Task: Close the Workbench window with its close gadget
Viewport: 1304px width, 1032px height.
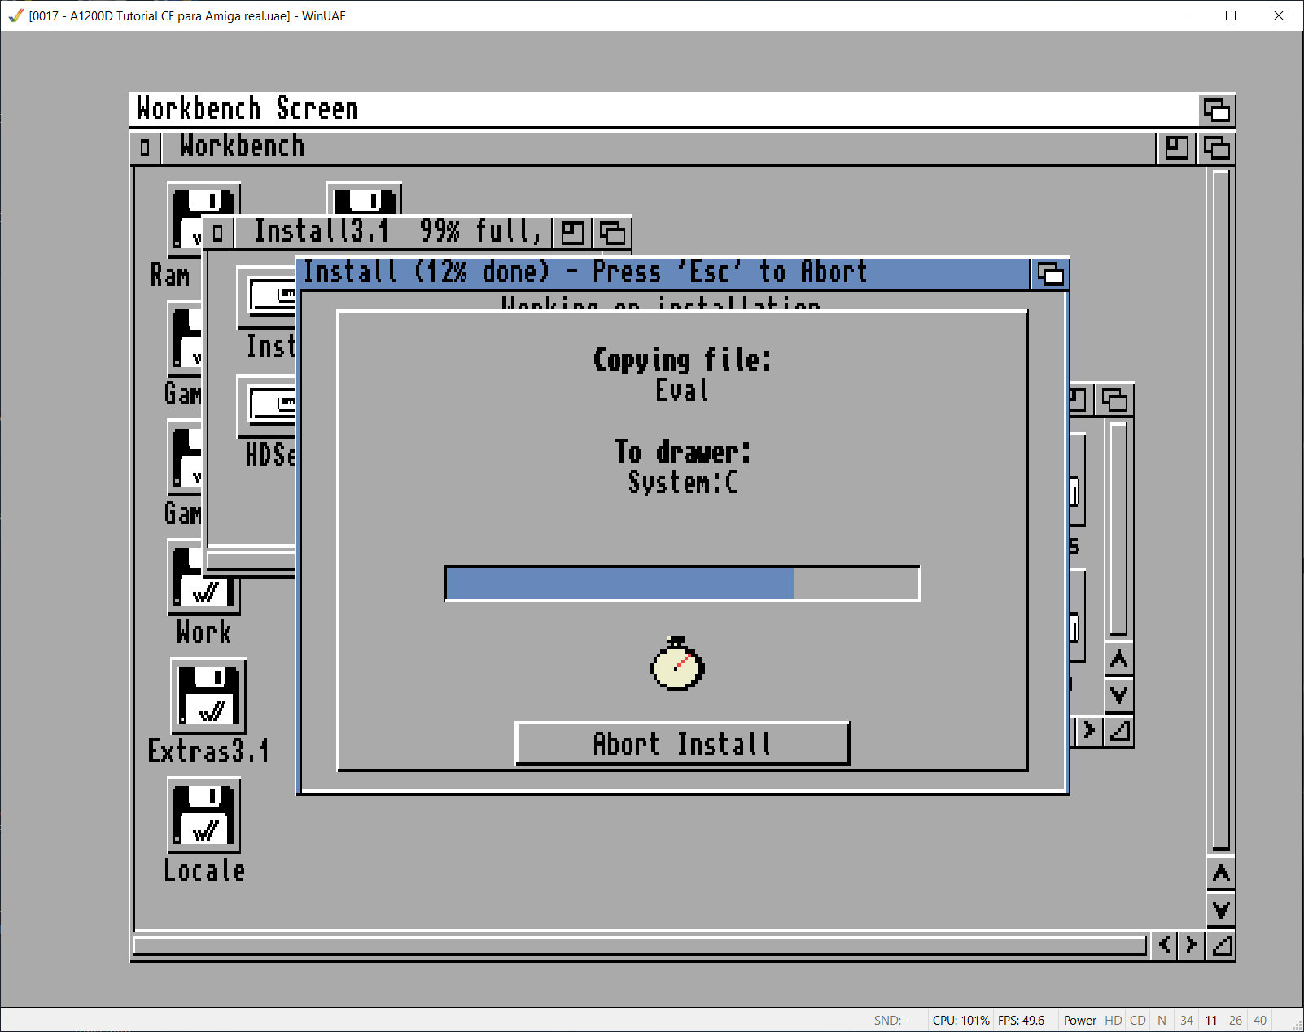Action: [x=145, y=147]
